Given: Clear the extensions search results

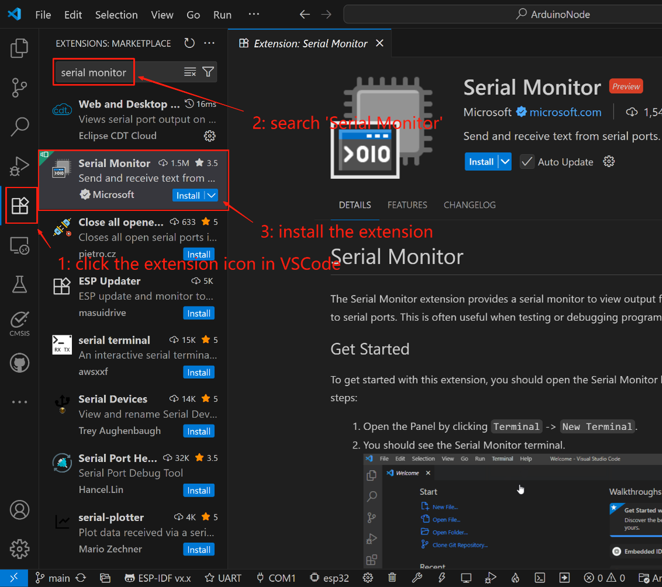Looking at the screenshot, I should pyautogui.click(x=190, y=72).
